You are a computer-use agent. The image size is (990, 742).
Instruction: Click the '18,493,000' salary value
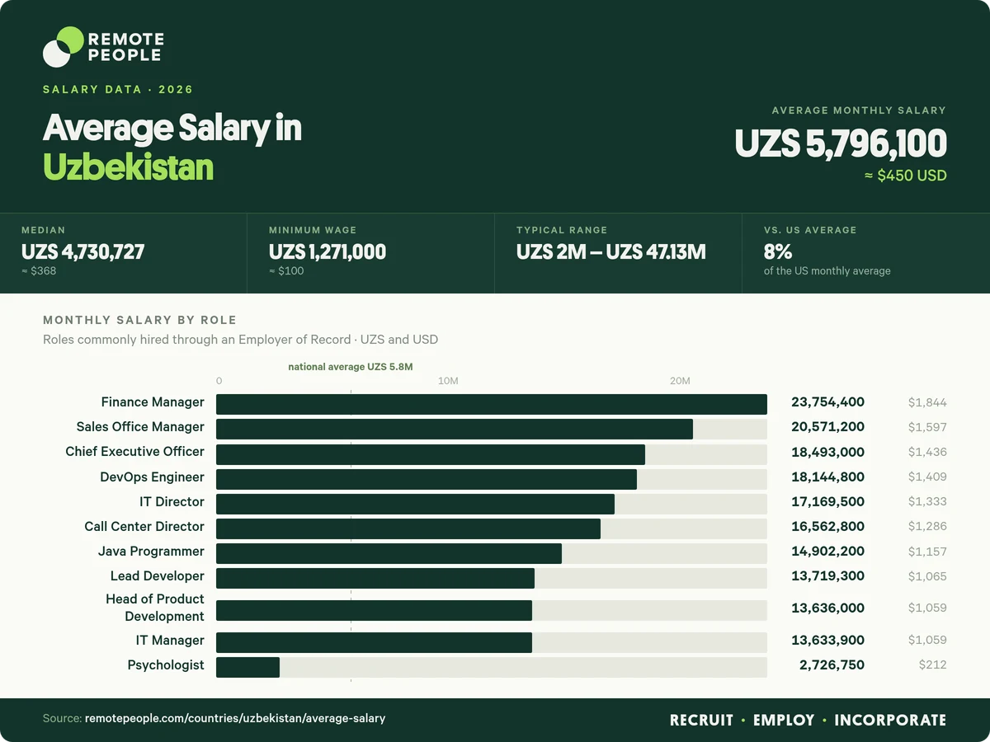[x=827, y=452]
